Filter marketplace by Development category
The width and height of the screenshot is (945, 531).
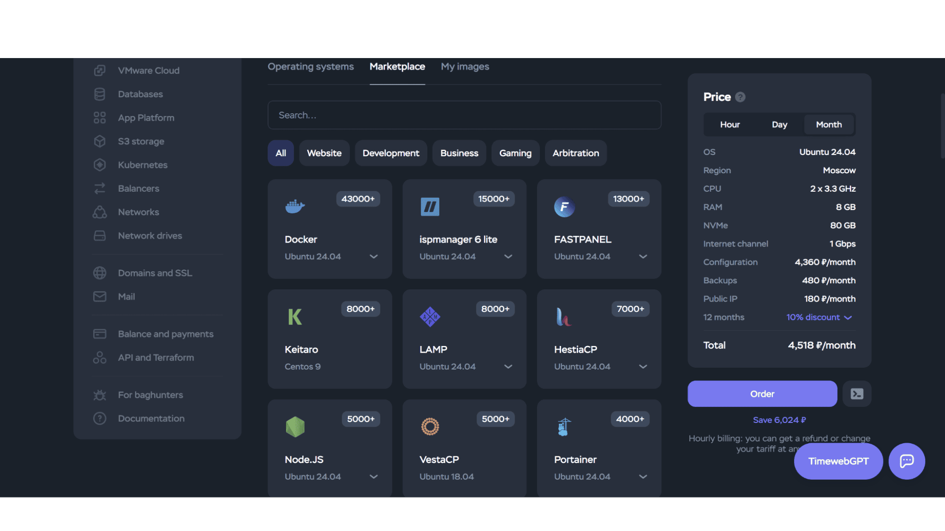pos(390,153)
